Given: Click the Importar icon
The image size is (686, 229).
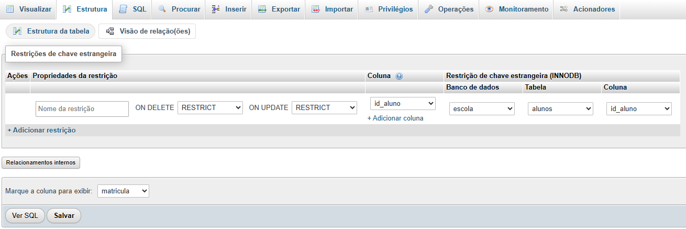Looking at the screenshot, I should pyautogui.click(x=315, y=9).
